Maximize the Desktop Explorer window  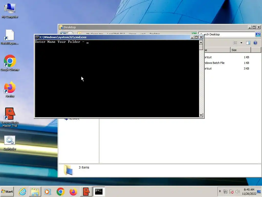tap(254, 27)
